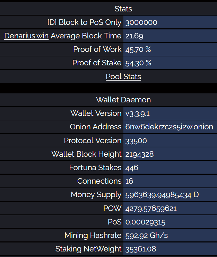Click the onion address 6nw6dekrzc2s5i2w.onion
This screenshot has width=217, height=257.
click(x=169, y=127)
